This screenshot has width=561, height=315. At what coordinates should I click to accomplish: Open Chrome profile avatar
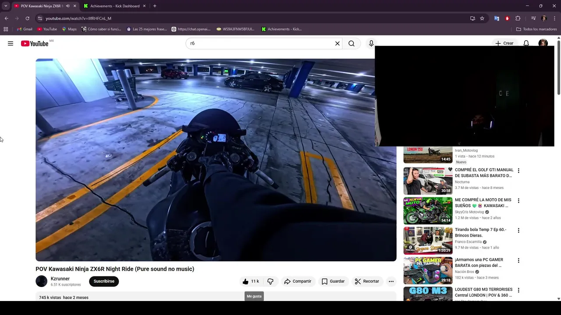pos(544,18)
